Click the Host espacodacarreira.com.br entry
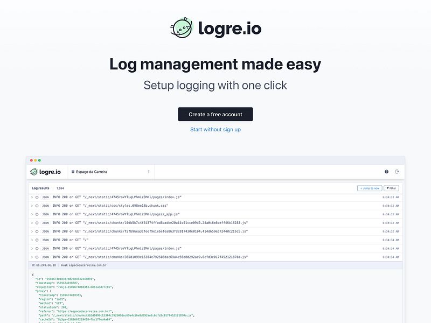Image resolution: width=431 pixels, height=323 pixels. point(84,265)
